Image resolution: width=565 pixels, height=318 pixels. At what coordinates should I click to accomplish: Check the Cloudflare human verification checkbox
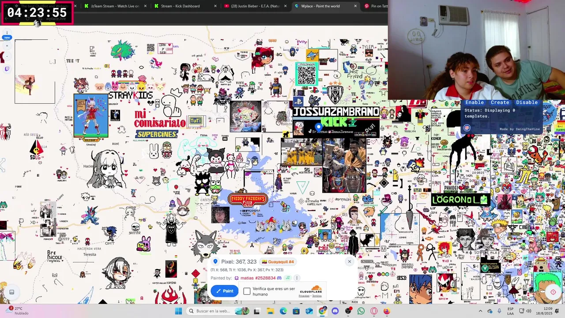coord(247,291)
